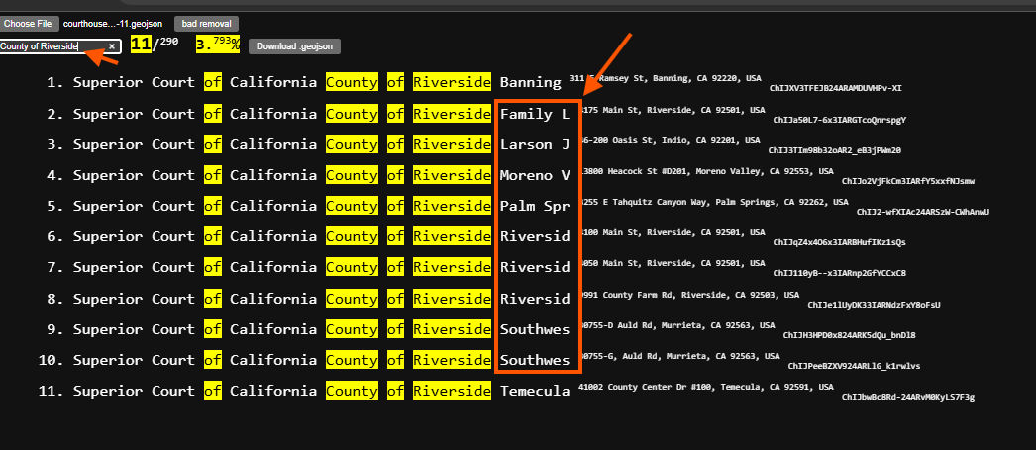This screenshot has width=1036, height=450.
Task: Click the highlighted 11 match count
Action: pos(141,45)
